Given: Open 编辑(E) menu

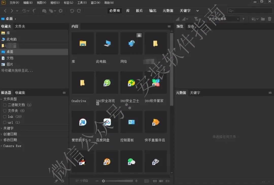Looking at the screenshot, I should 28,3.
